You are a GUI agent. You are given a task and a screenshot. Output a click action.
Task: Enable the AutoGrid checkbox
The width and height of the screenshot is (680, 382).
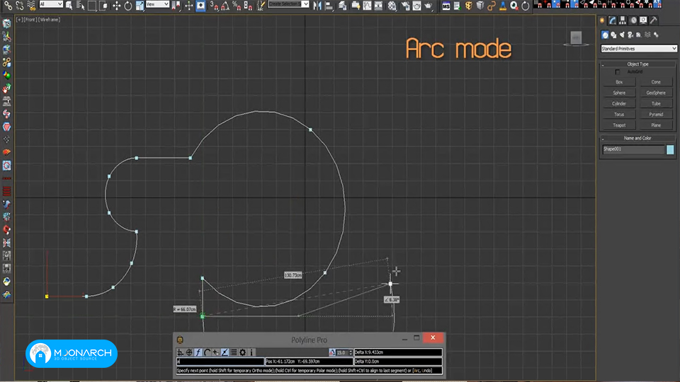[618, 72]
